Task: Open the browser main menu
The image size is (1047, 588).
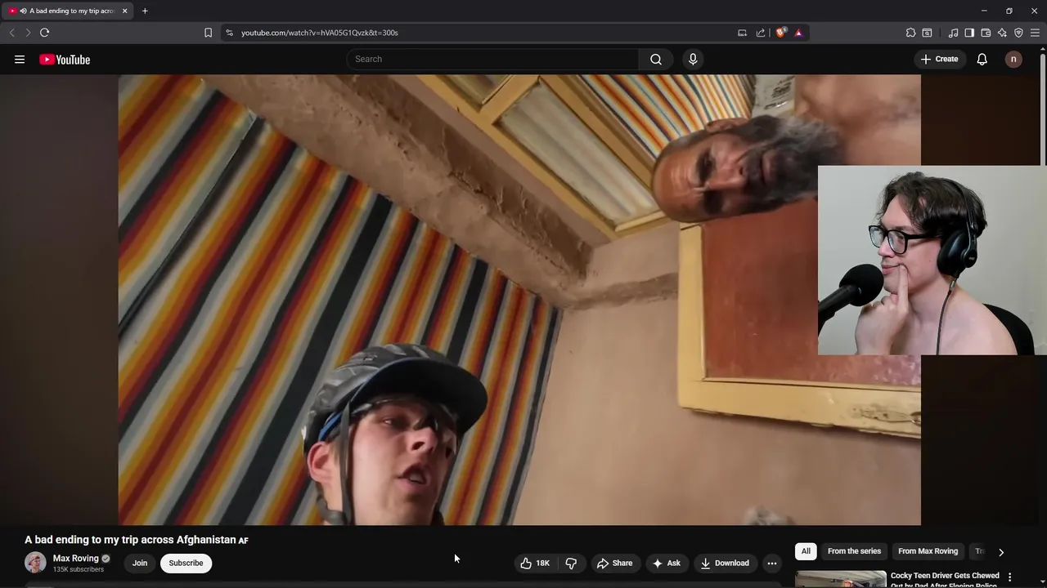Action: pos(1035,33)
